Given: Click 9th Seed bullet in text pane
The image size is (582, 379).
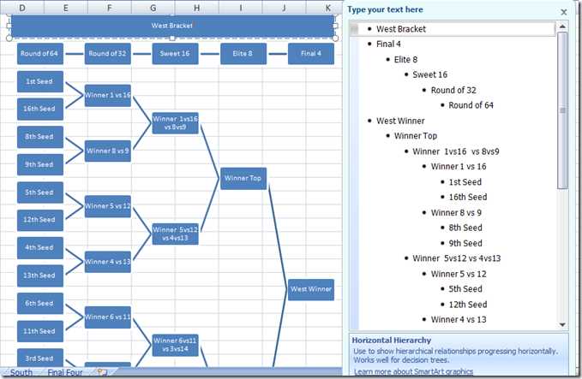Looking at the screenshot, I should pyautogui.click(x=465, y=244).
